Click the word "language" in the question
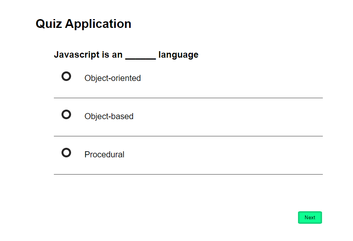 pyautogui.click(x=178, y=55)
